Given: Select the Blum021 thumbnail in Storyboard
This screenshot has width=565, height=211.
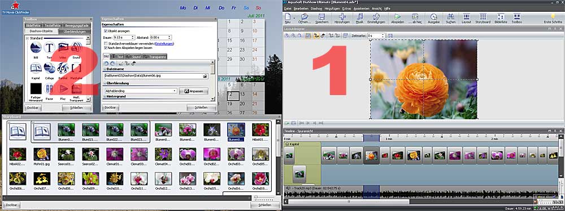Looking at the screenshot, I should (x=90, y=131).
